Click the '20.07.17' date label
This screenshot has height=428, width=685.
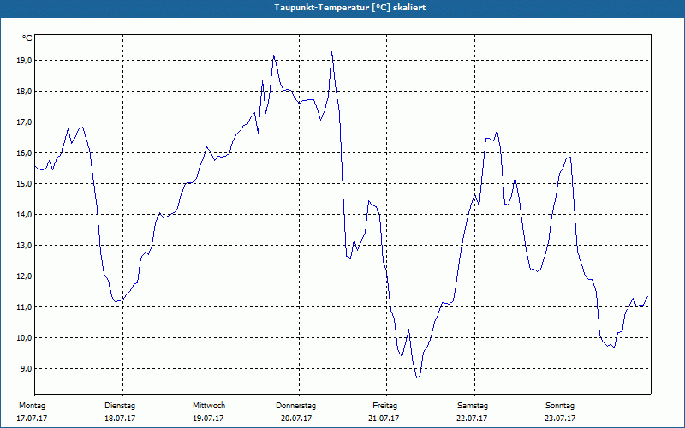pyautogui.click(x=296, y=419)
